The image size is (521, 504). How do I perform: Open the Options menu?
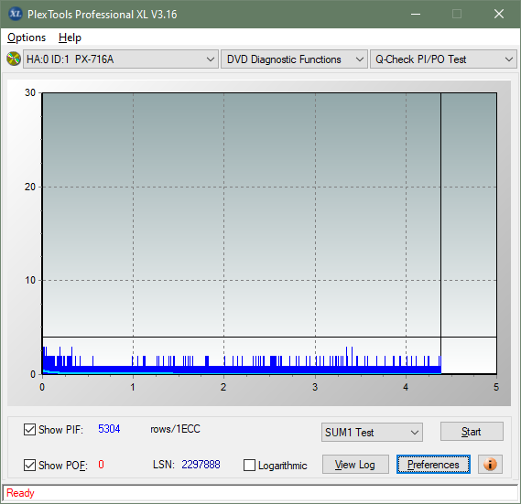[x=27, y=38]
